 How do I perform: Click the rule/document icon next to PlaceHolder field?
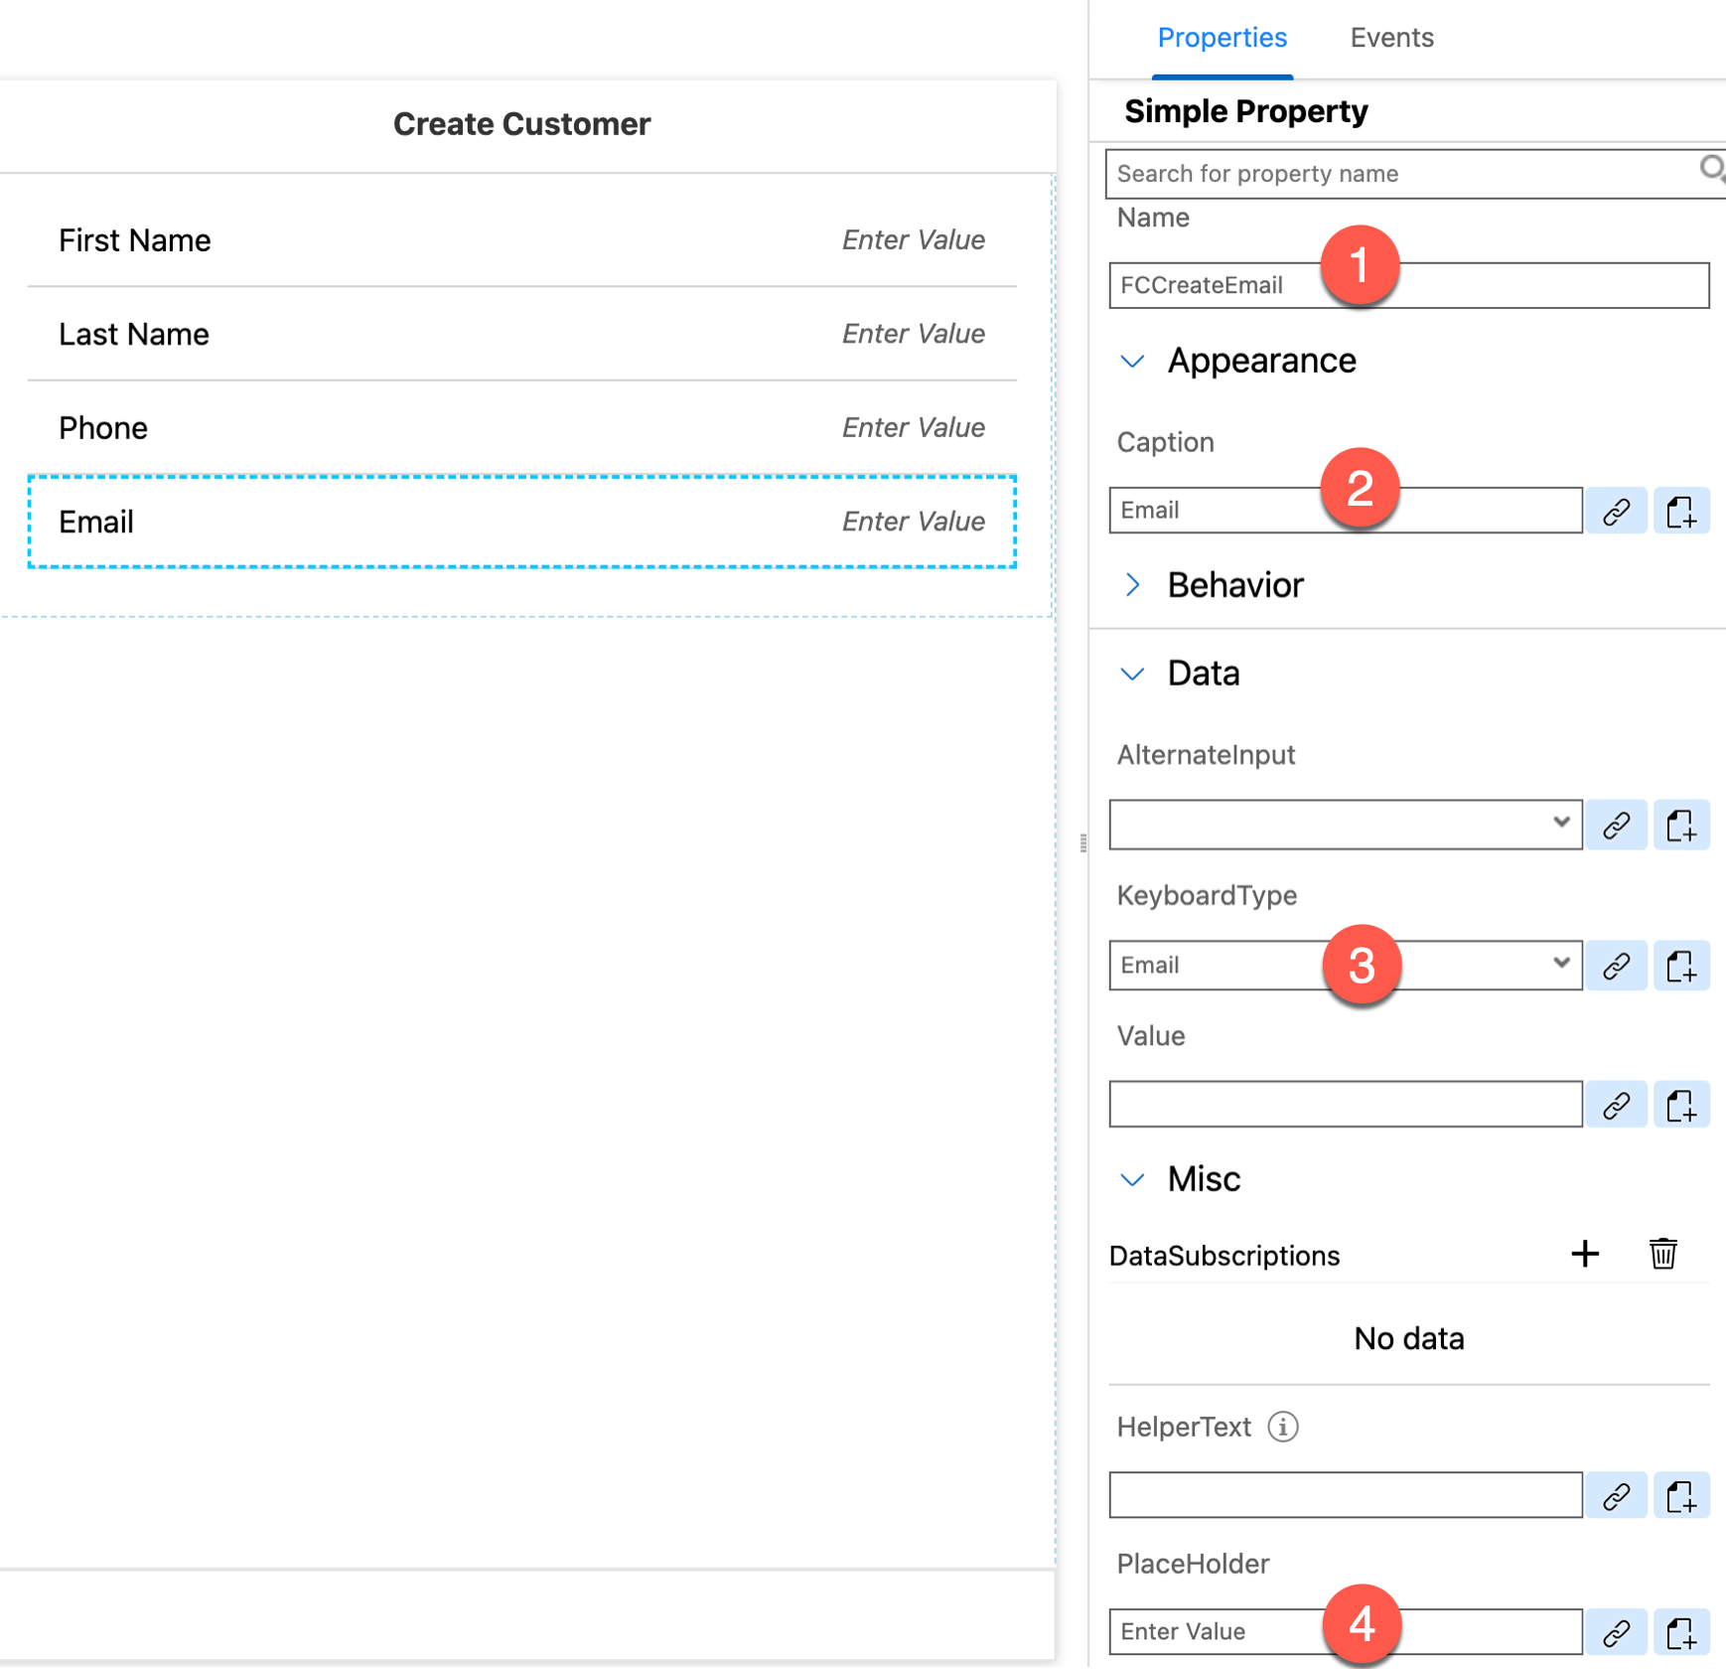tap(1680, 1632)
